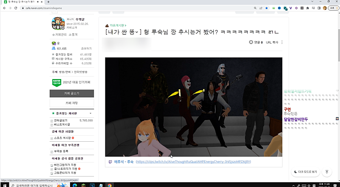Viewport: 340px width, 187px height.
Task: Click the page vertical scrollbar
Action: click(339, 45)
